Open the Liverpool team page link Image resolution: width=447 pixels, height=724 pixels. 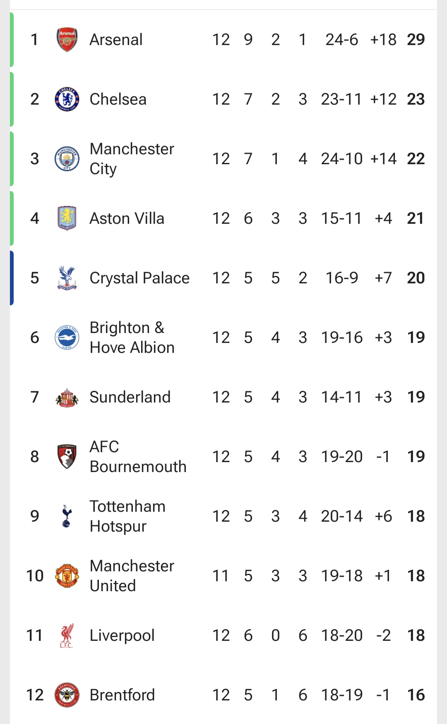[x=122, y=635]
